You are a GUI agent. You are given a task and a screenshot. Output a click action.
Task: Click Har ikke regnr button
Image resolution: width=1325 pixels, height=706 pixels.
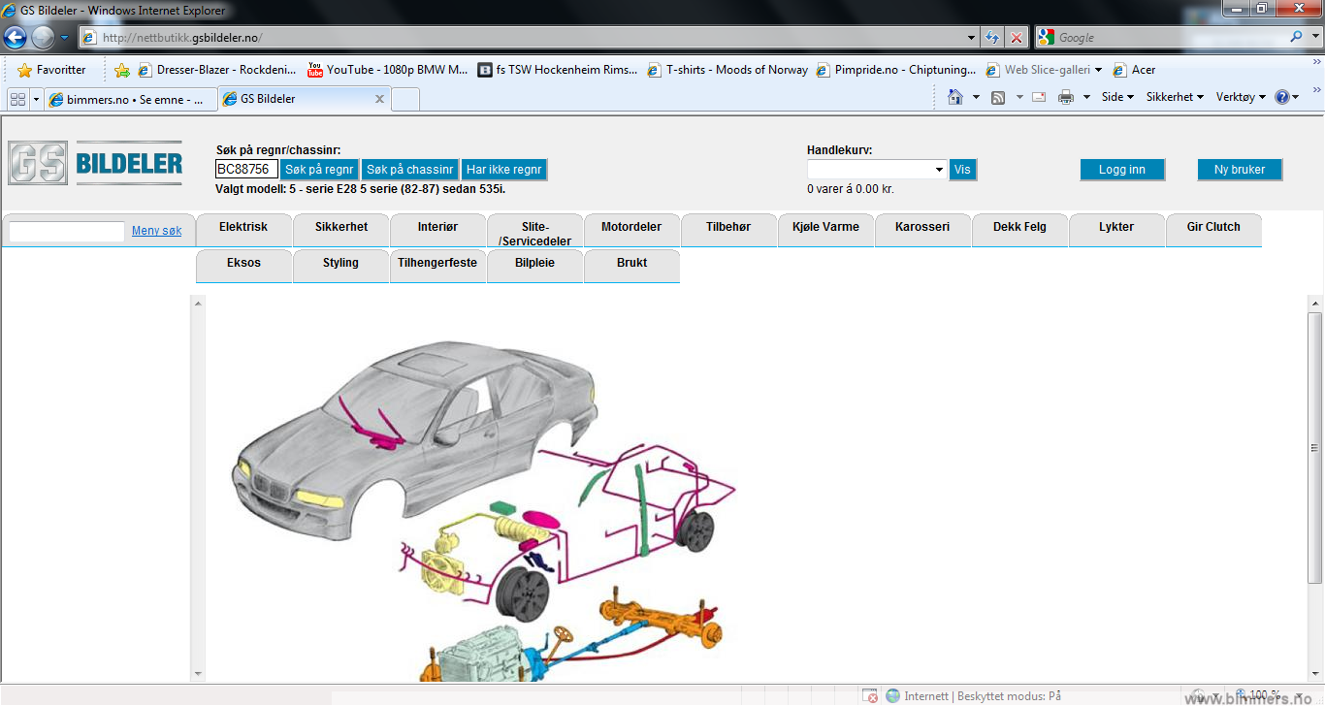pyautogui.click(x=504, y=170)
